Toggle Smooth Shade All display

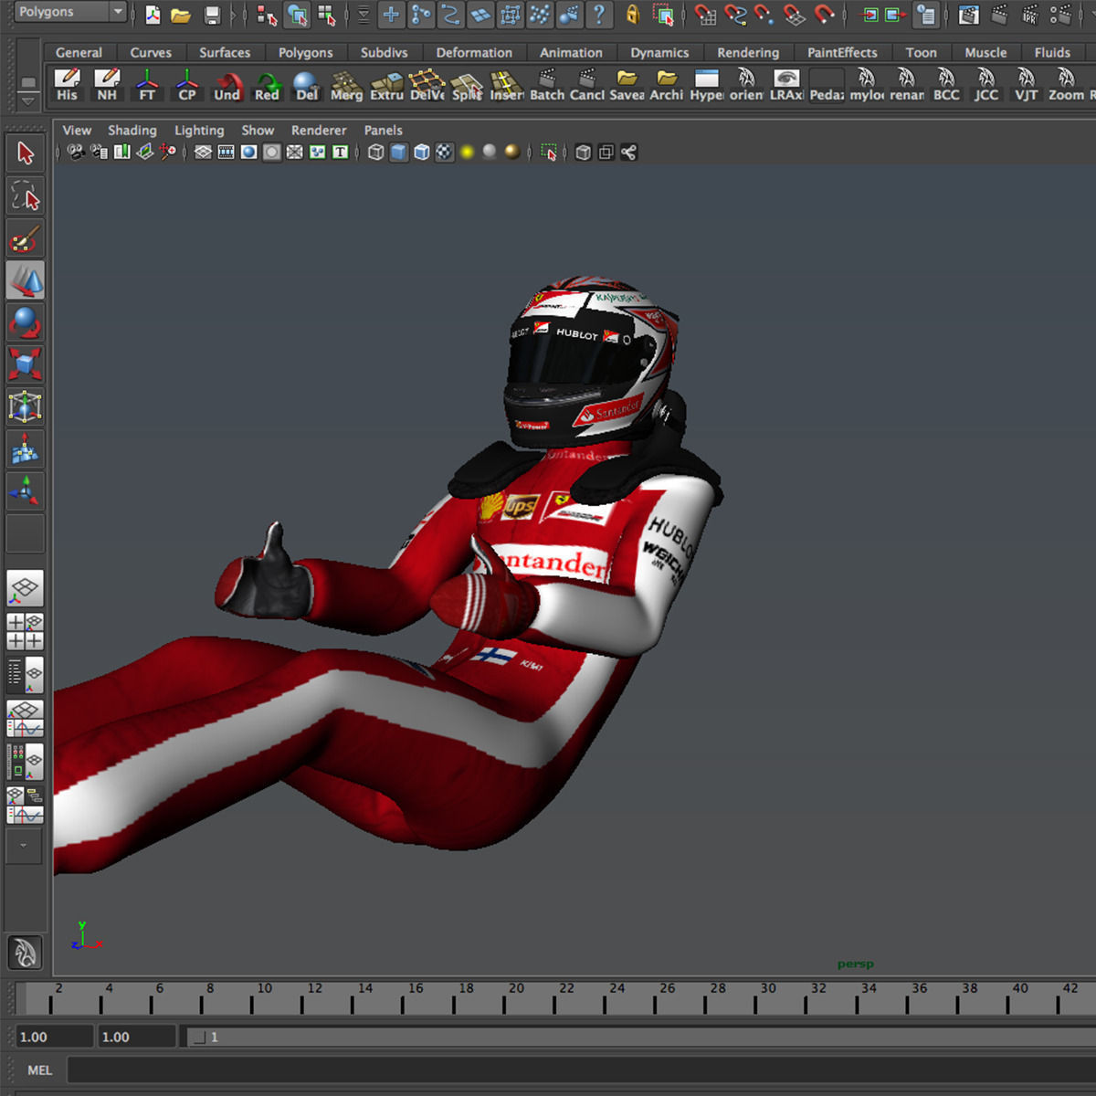tap(398, 153)
